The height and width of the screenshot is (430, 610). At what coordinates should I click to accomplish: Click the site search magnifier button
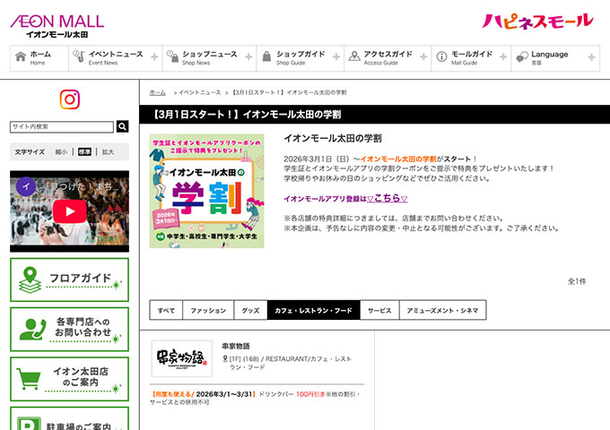[123, 126]
